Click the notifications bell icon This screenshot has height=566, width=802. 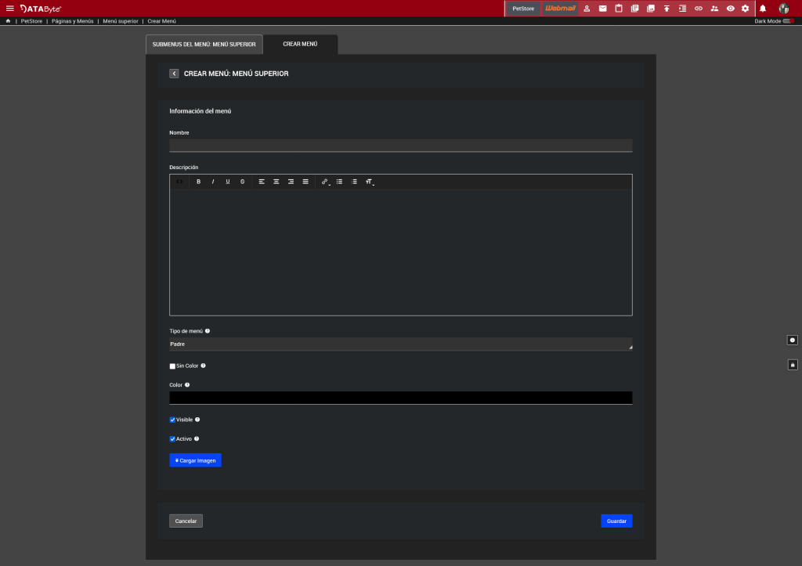763,9
